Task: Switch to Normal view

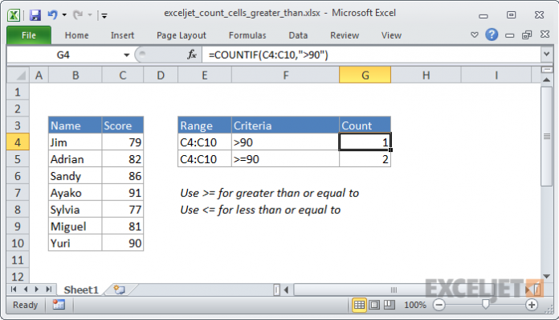Action: coord(359,305)
